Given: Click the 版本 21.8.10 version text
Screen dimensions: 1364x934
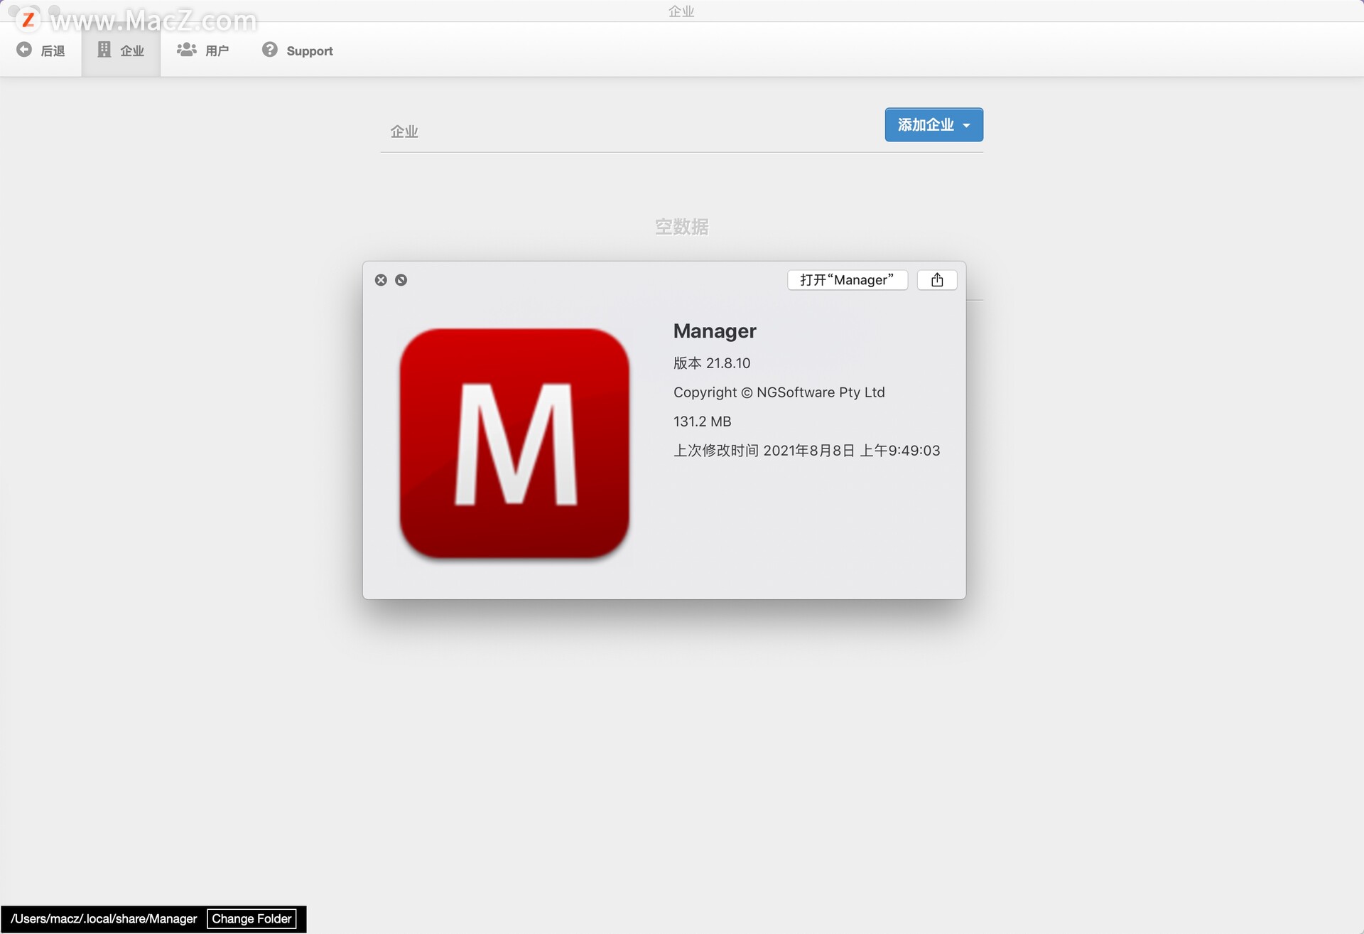Looking at the screenshot, I should tap(712, 363).
